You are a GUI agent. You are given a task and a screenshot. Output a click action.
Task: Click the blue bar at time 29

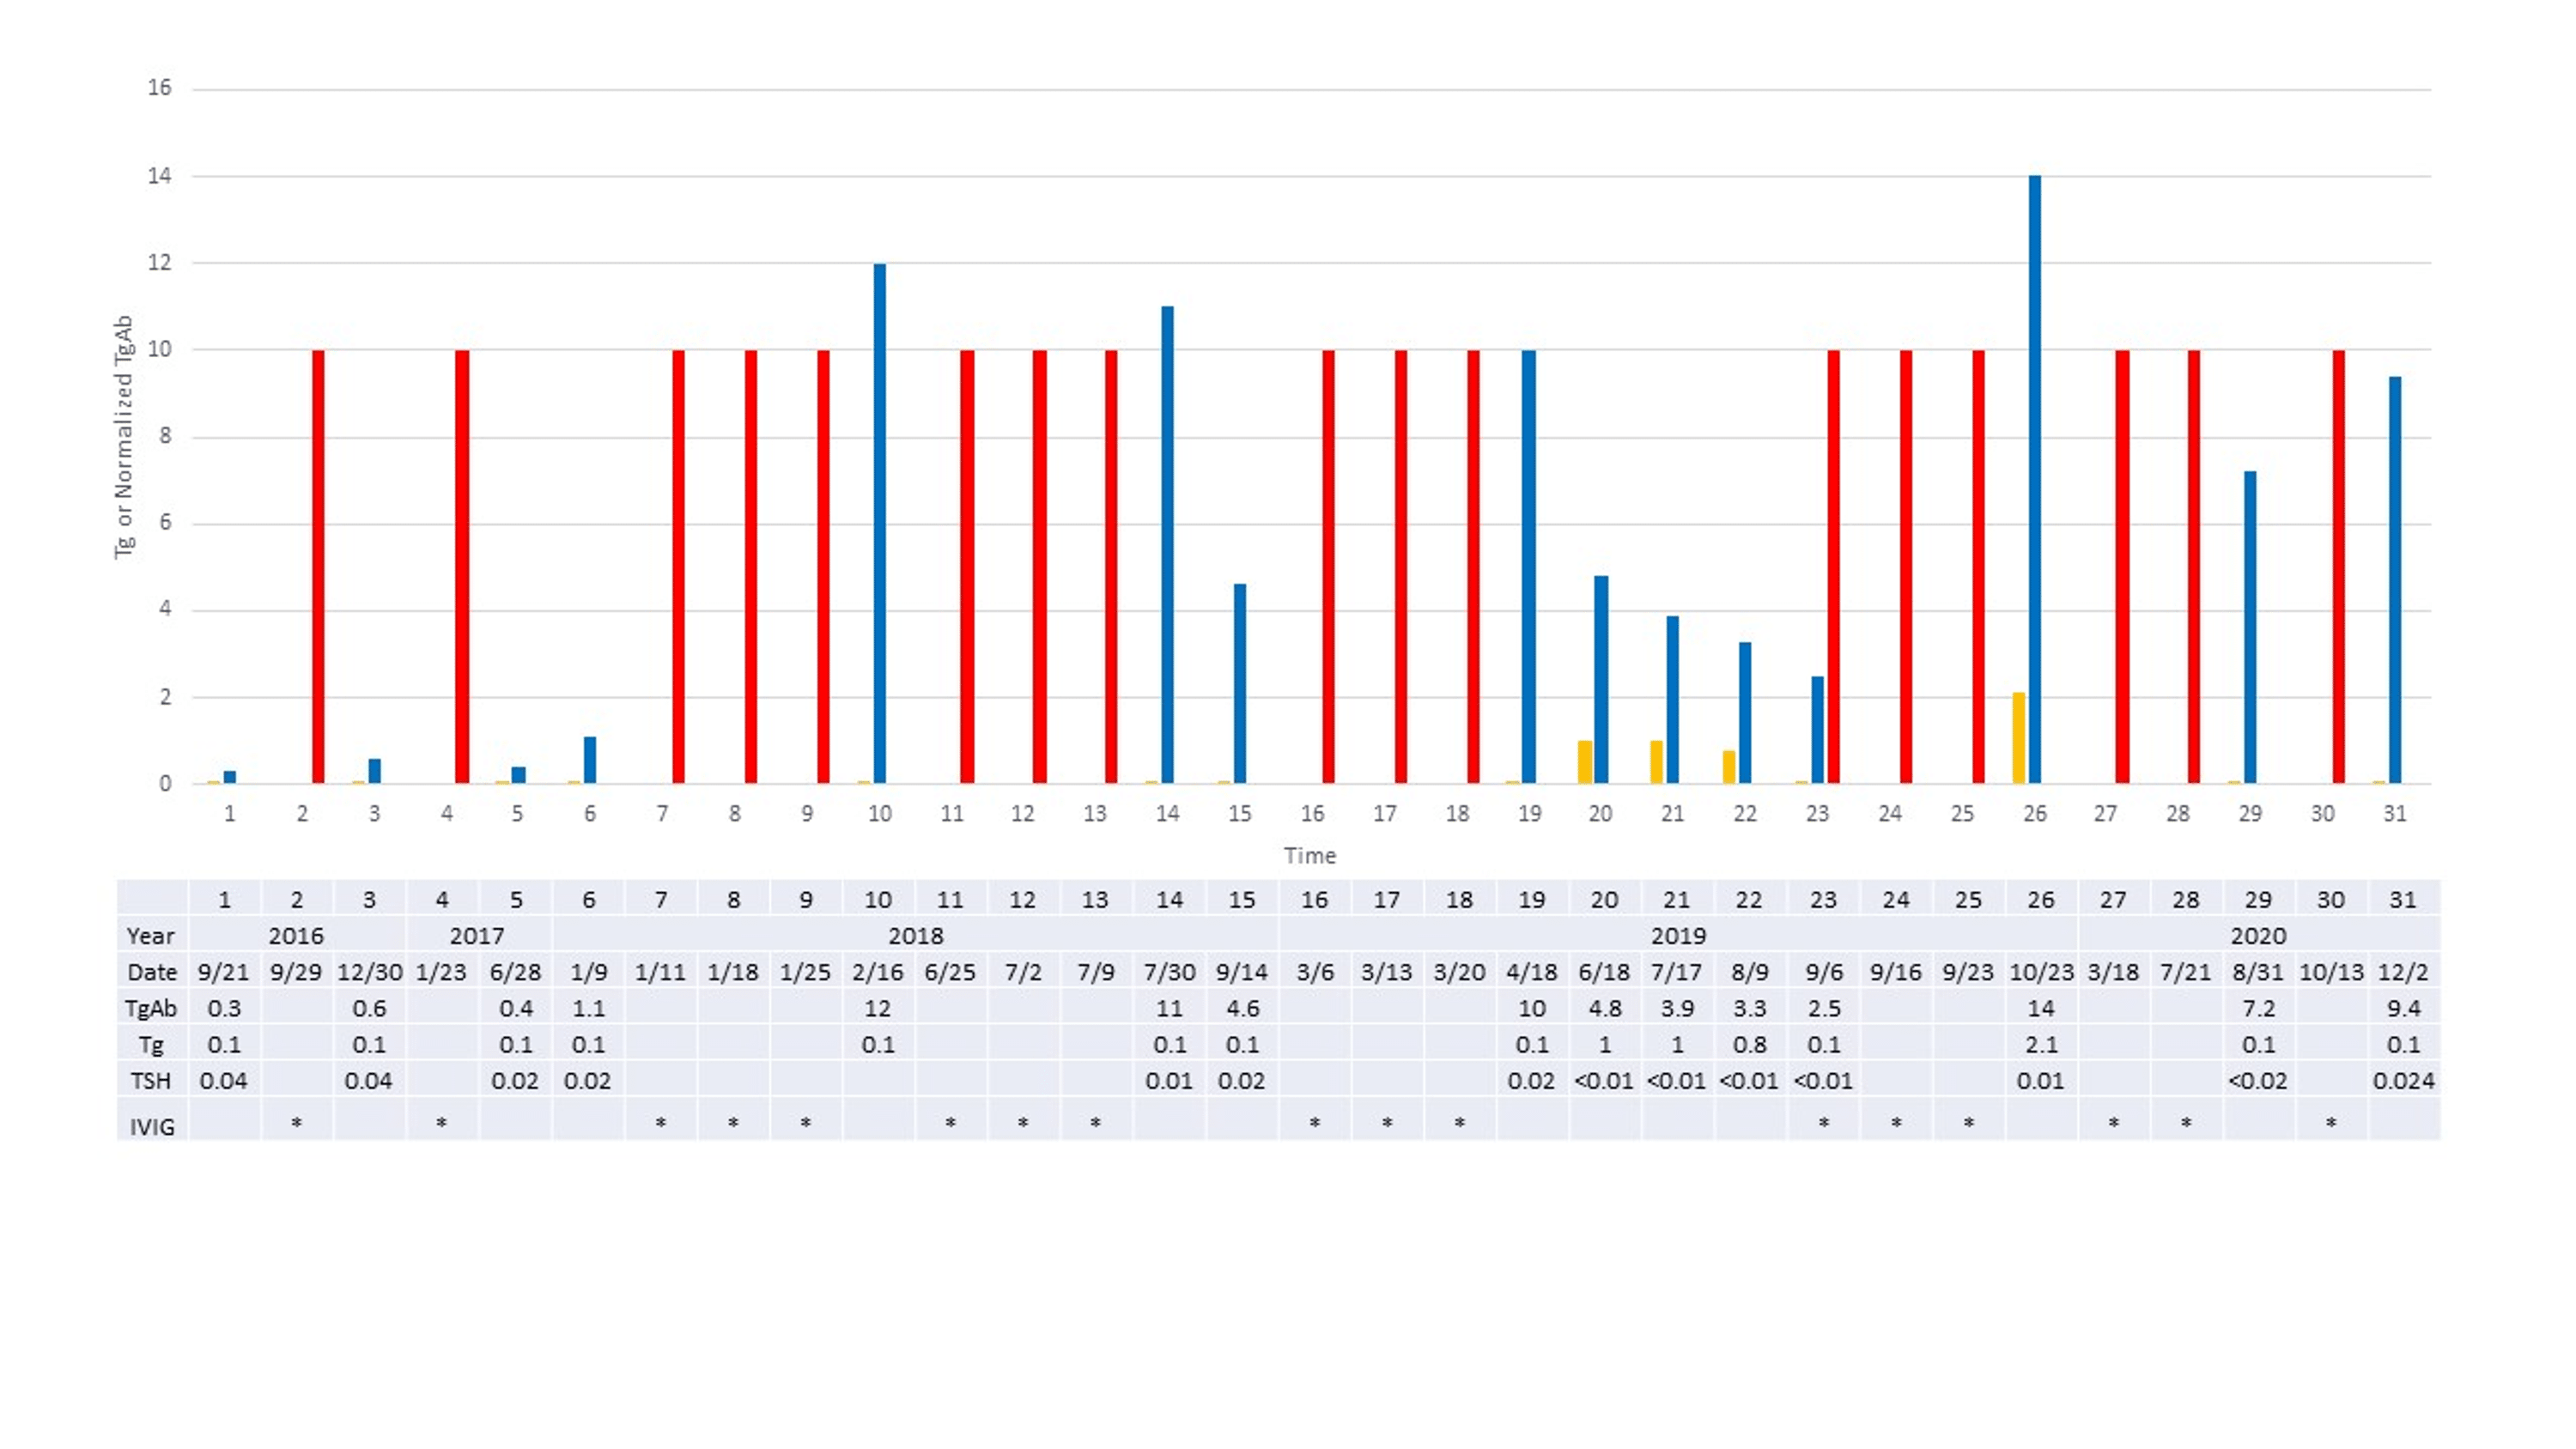[2249, 627]
